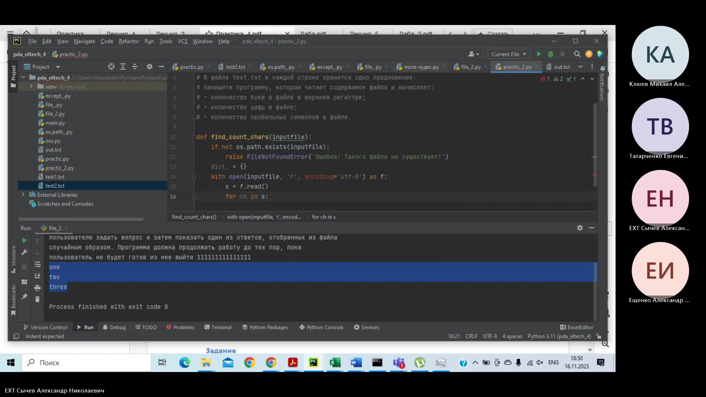Open Microsoft Teams from the taskbar
Image resolution: width=706 pixels, height=397 pixels.
(x=399, y=362)
